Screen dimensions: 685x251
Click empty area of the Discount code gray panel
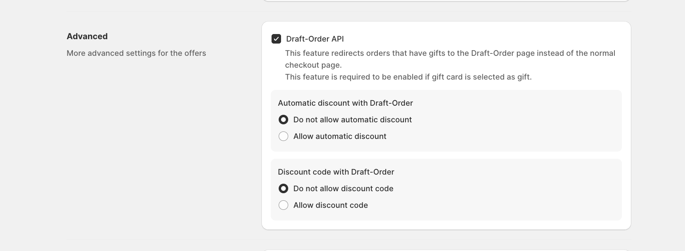515,196
